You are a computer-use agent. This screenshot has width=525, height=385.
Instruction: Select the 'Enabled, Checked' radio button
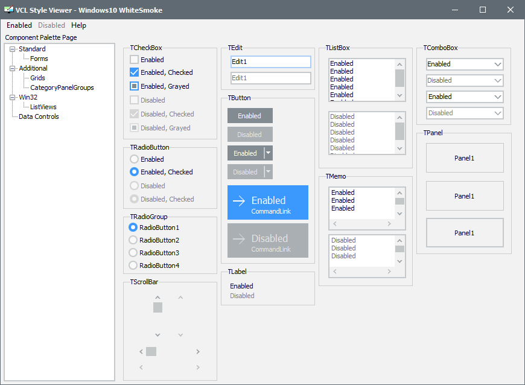pyautogui.click(x=134, y=172)
